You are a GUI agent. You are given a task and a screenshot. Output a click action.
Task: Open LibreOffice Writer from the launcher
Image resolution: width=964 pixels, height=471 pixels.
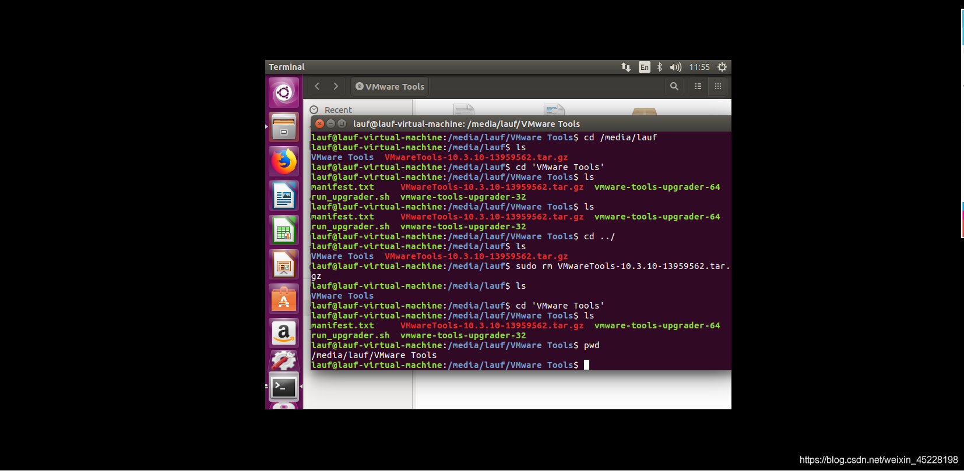click(284, 196)
